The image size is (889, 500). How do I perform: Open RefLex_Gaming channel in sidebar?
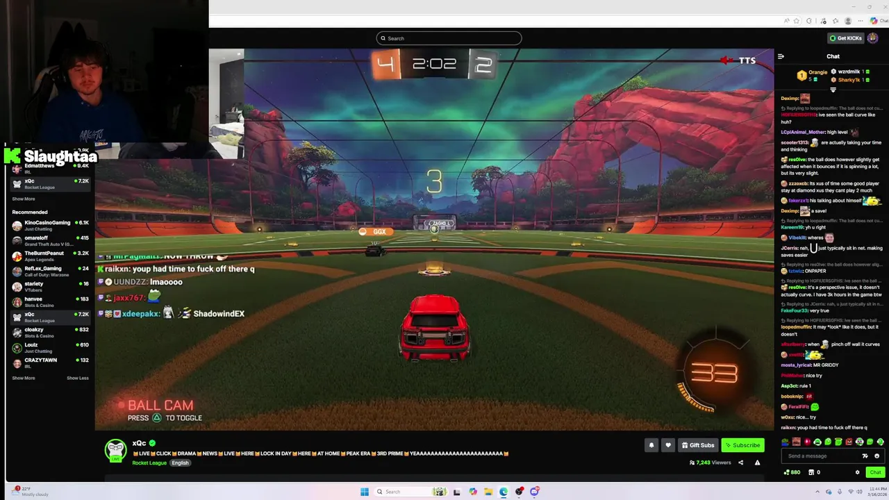click(50, 271)
